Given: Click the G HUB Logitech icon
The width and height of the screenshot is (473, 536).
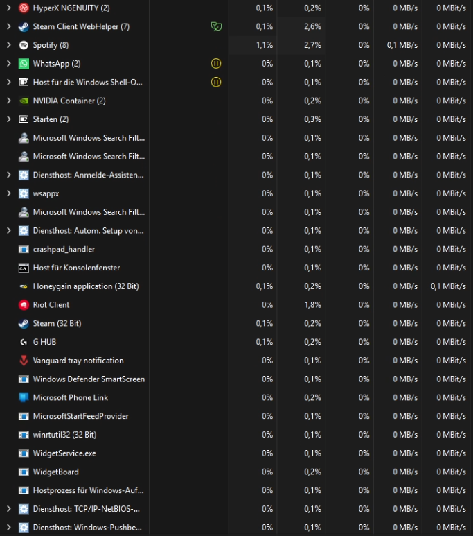Looking at the screenshot, I should point(24,342).
